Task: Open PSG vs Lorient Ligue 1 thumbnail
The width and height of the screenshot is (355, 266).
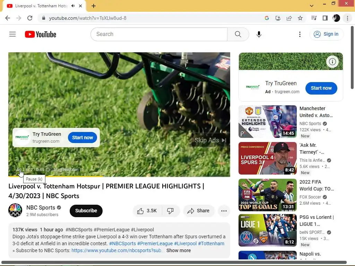Action: point(268,230)
